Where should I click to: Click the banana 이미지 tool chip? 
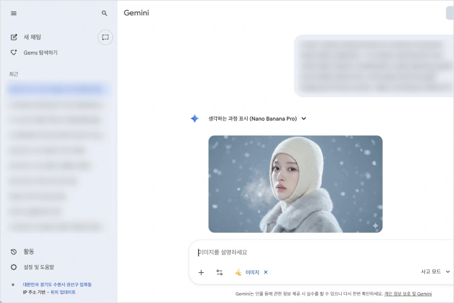[x=247, y=272]
